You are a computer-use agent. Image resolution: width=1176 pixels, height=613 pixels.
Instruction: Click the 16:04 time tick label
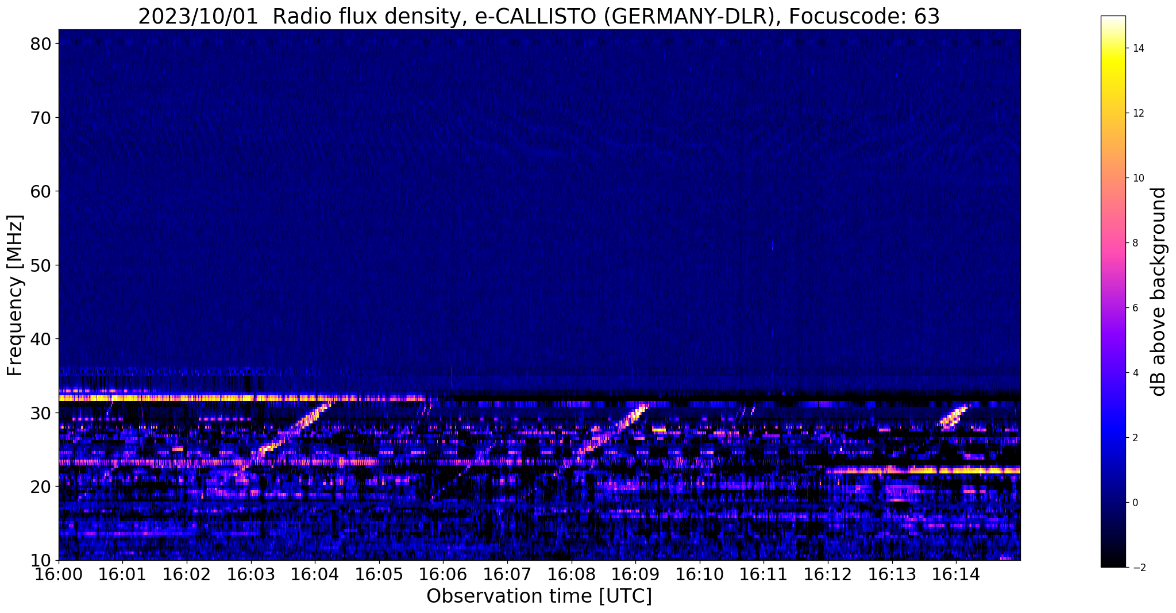315,573
